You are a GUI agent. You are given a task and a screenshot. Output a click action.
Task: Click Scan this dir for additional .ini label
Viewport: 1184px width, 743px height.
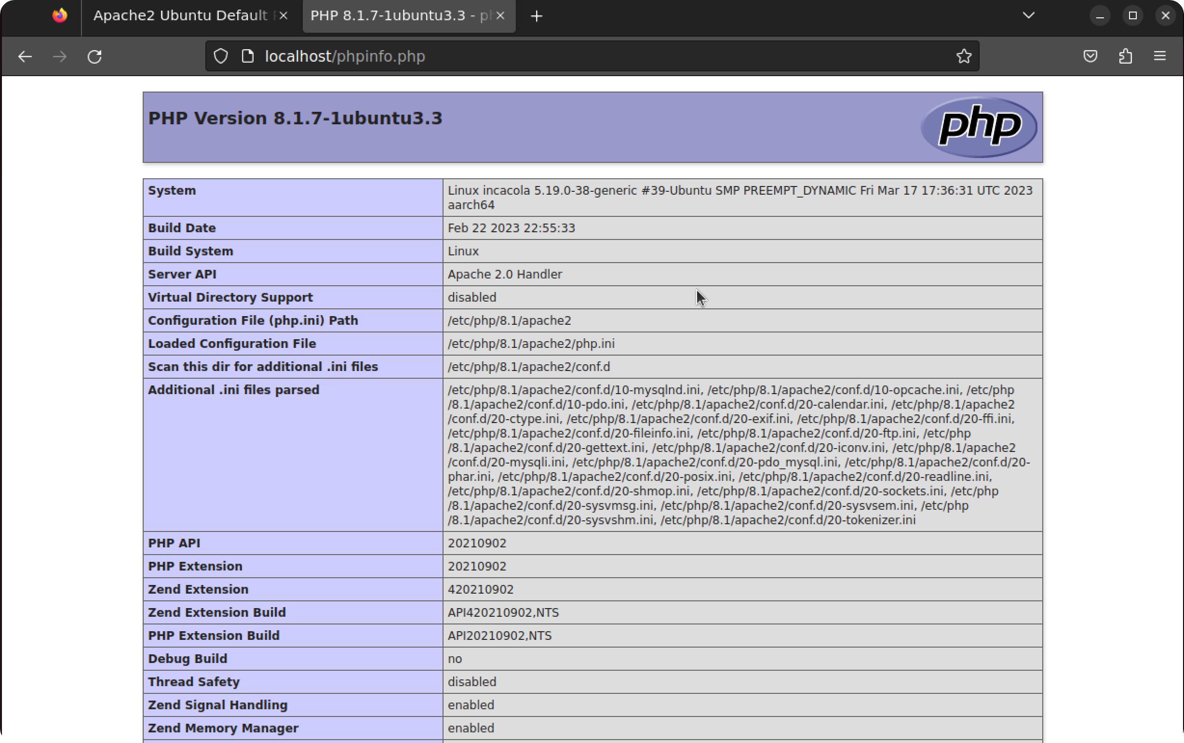point(263,367)
